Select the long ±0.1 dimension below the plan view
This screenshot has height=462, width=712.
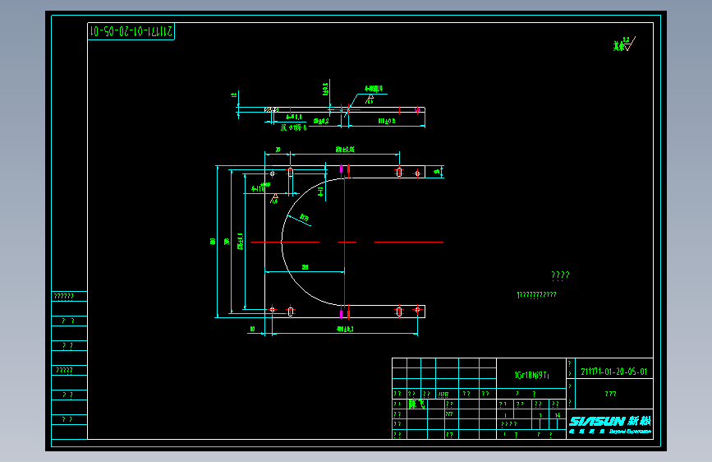point(345,328)
